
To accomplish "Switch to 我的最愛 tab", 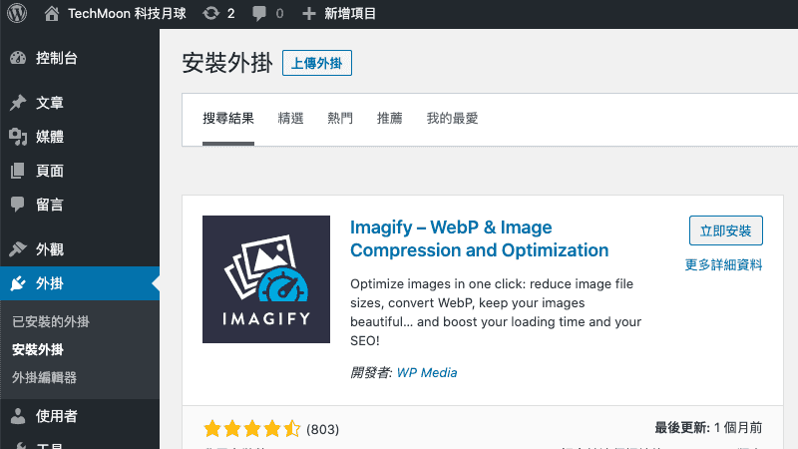I will coord(452,119).
